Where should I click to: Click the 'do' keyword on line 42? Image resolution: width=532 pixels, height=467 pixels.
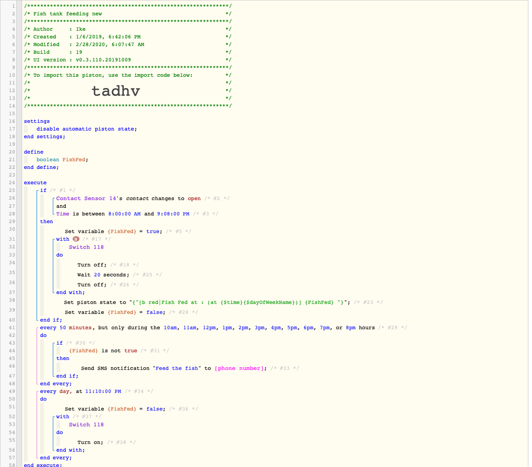[x=43, y=335]
